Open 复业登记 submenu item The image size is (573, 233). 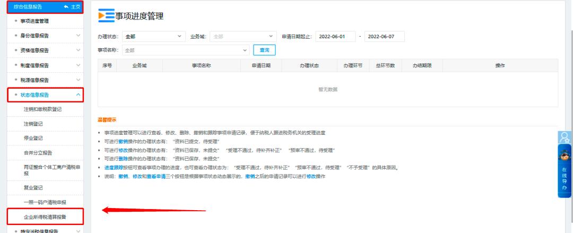pos(33,188)
